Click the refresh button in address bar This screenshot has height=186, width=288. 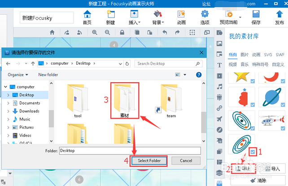coord(127,64)
